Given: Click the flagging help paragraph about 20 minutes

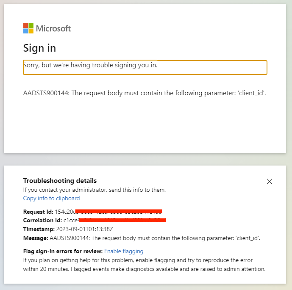Looking at the screenshot, I should 145,265.
